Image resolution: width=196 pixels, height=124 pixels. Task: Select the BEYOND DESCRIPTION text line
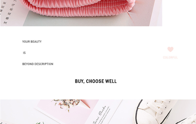click(x=38, y=64)
